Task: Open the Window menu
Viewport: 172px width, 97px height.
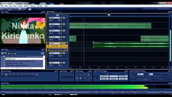Action: [x=40, y=6]
